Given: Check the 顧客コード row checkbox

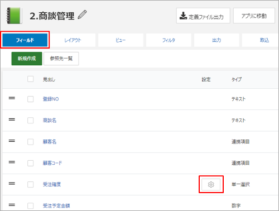Looking at the screenshot, I should [x=31, y=163].
